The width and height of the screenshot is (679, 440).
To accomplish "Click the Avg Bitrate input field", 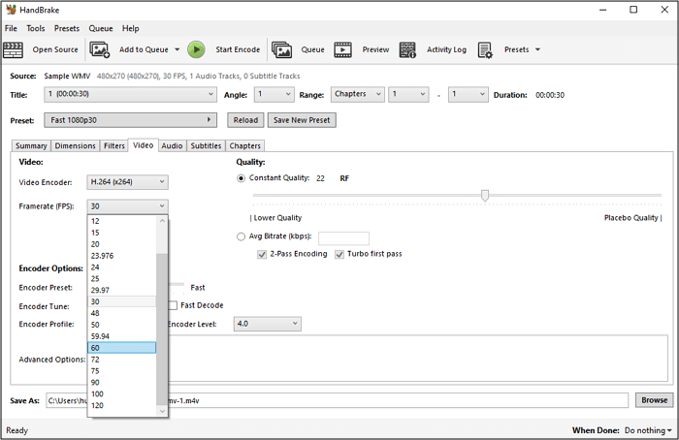I will (x=343, y=238).
